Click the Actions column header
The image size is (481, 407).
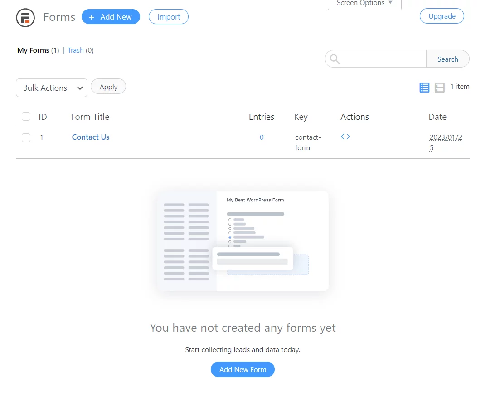point(355,117)
